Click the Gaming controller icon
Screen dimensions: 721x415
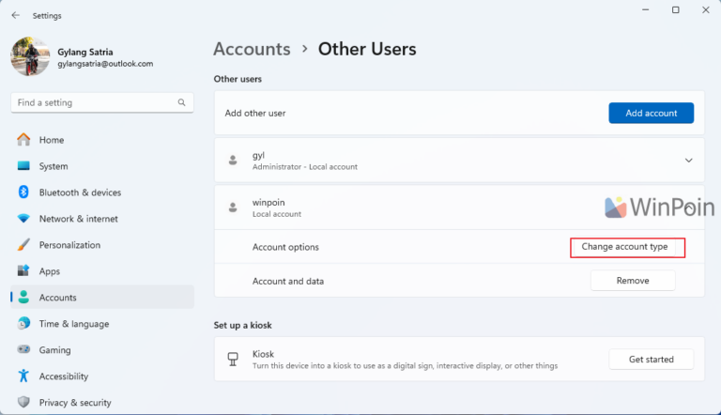point(23,350)
